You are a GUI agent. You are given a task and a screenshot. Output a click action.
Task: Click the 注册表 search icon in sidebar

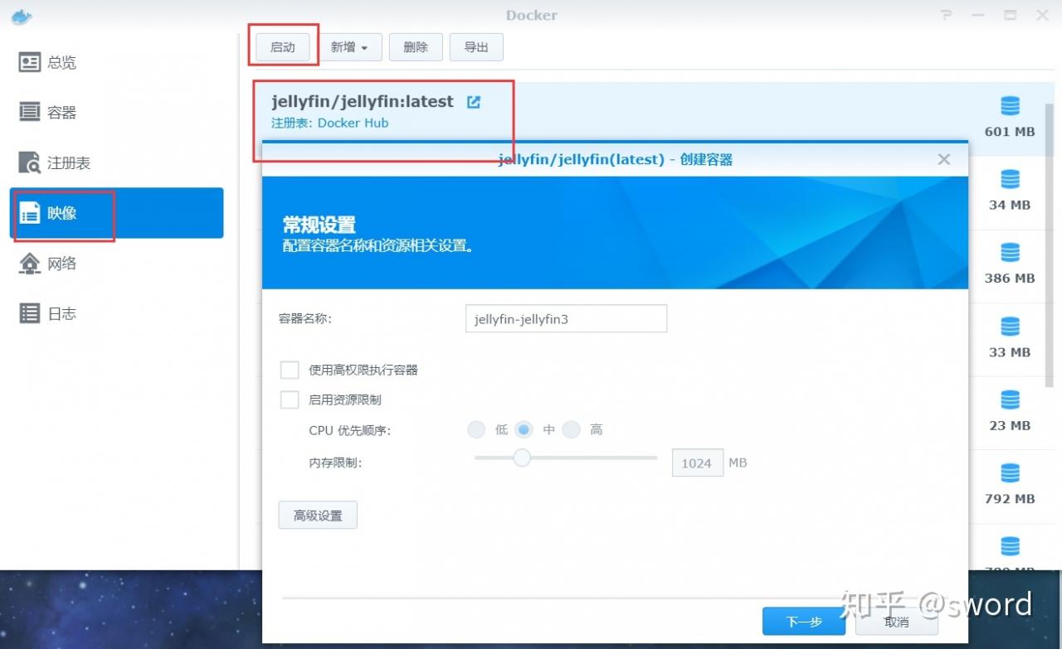pos(30,163)
